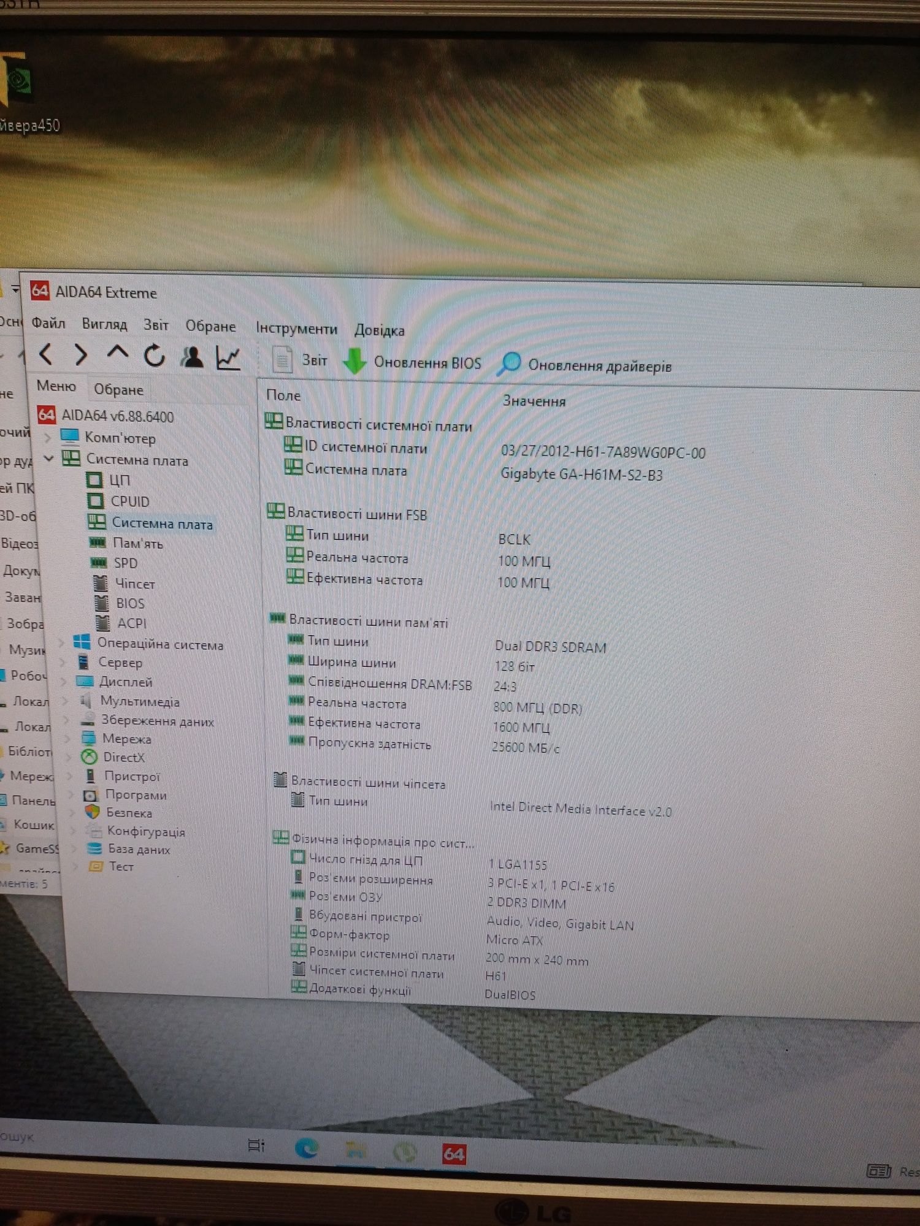Expand the Мультимедіа tree node
920x1226 pixels.
click(66, 701)
